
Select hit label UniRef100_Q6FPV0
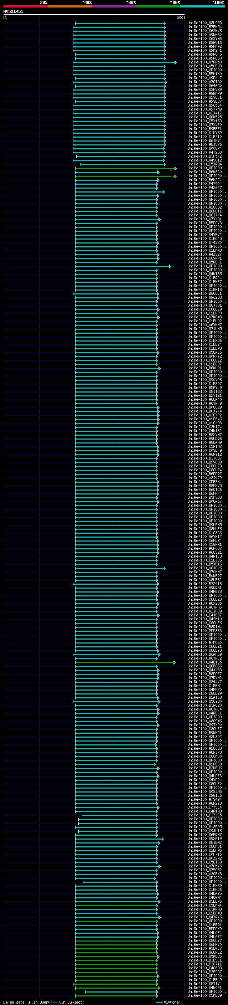[x=204, y=945]
